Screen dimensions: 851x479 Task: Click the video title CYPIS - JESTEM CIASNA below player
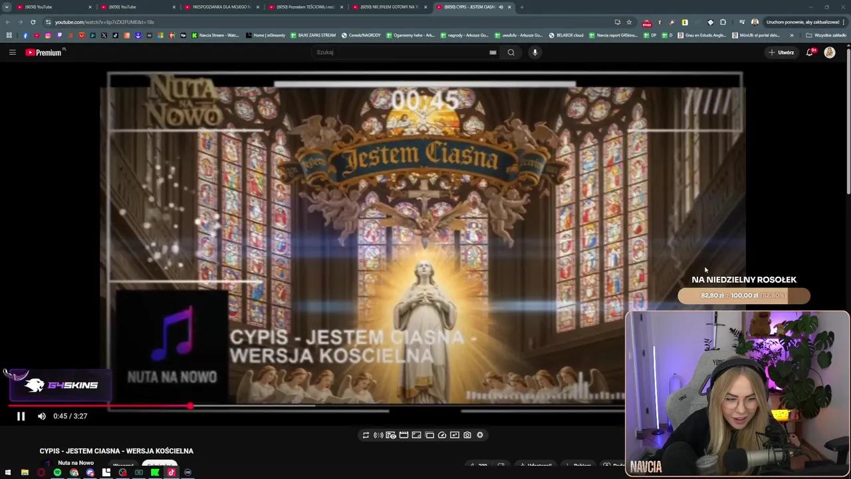click(116, 451)
